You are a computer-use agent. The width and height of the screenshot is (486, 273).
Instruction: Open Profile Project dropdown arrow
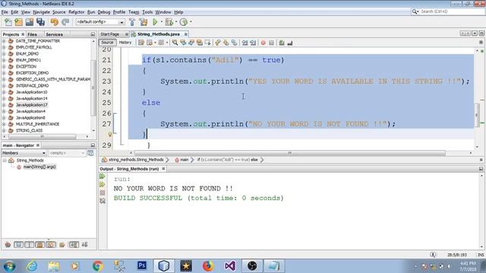click(x=191, y=22)
